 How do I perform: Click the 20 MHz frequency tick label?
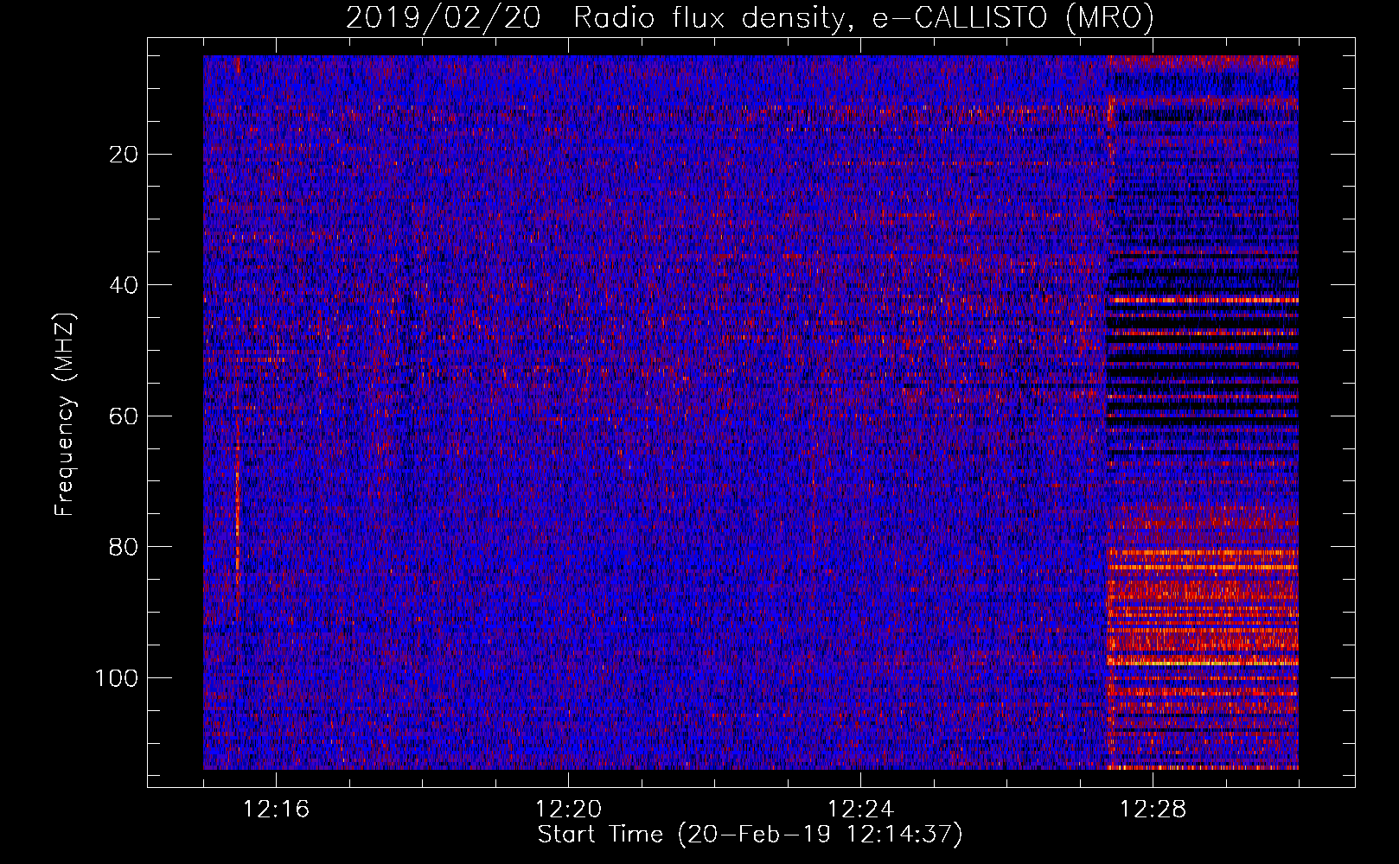tap(125, 155)
